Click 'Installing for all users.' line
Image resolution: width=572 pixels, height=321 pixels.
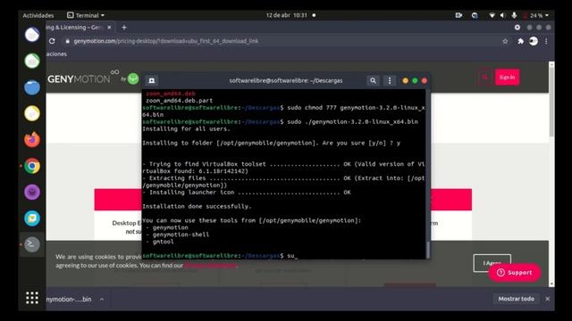point(187,128)
